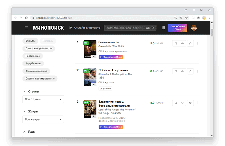The image size is (225, 146).
Task: Open advanced search filter sliders icon
Action: tap(148, 28)
